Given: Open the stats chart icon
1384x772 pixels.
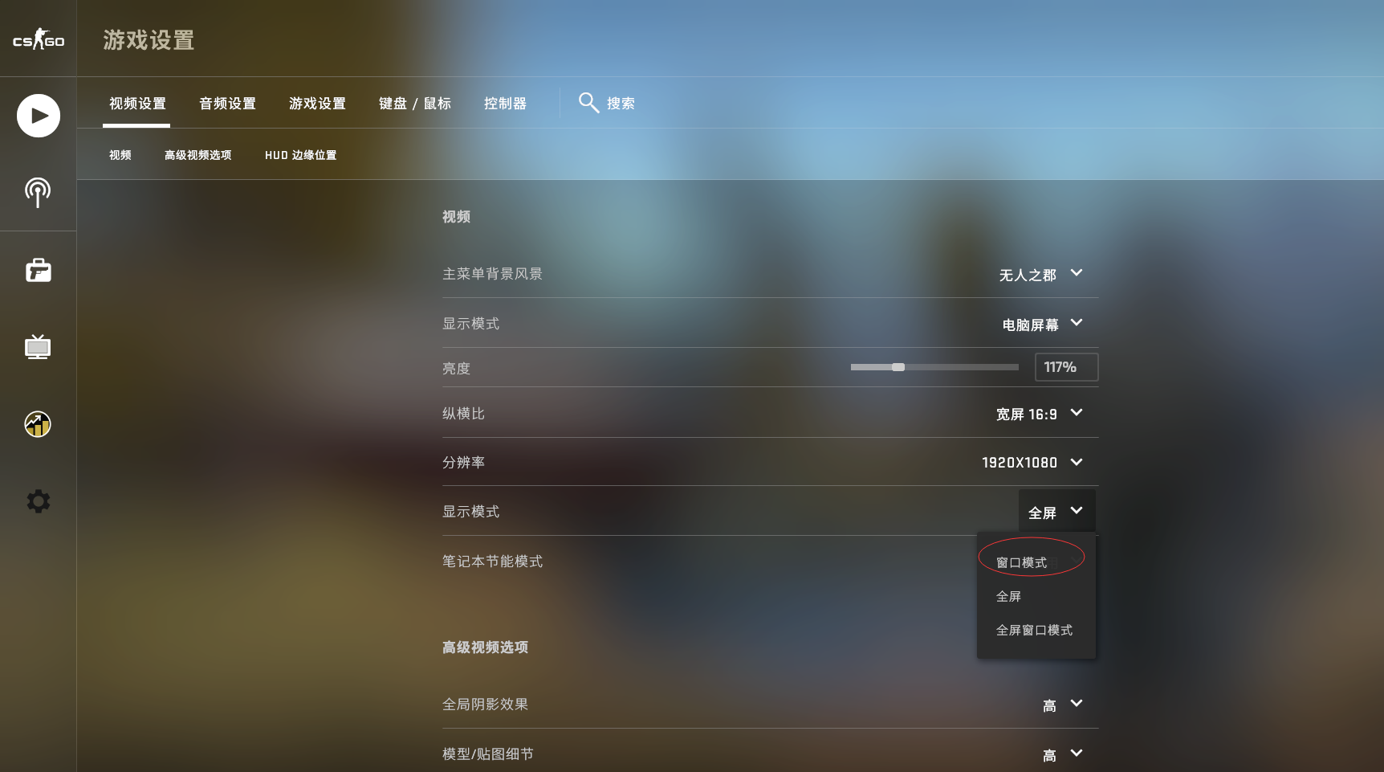Looking at the screenshot, I should pos(38,424).
